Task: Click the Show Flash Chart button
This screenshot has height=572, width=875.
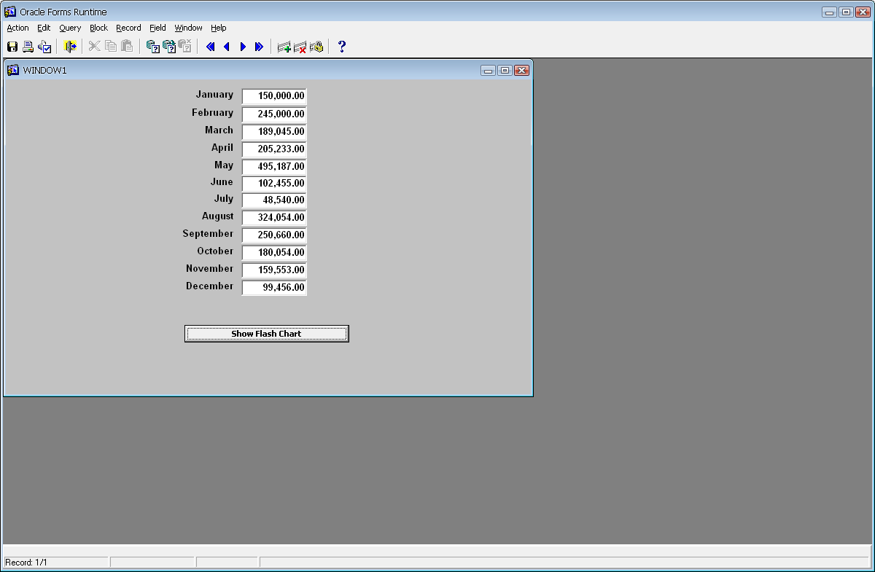Action: tap(267, 334)
